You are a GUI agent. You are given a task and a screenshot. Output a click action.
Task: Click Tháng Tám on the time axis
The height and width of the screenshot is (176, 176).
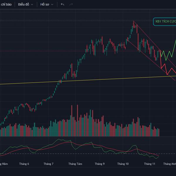[75, 164]
